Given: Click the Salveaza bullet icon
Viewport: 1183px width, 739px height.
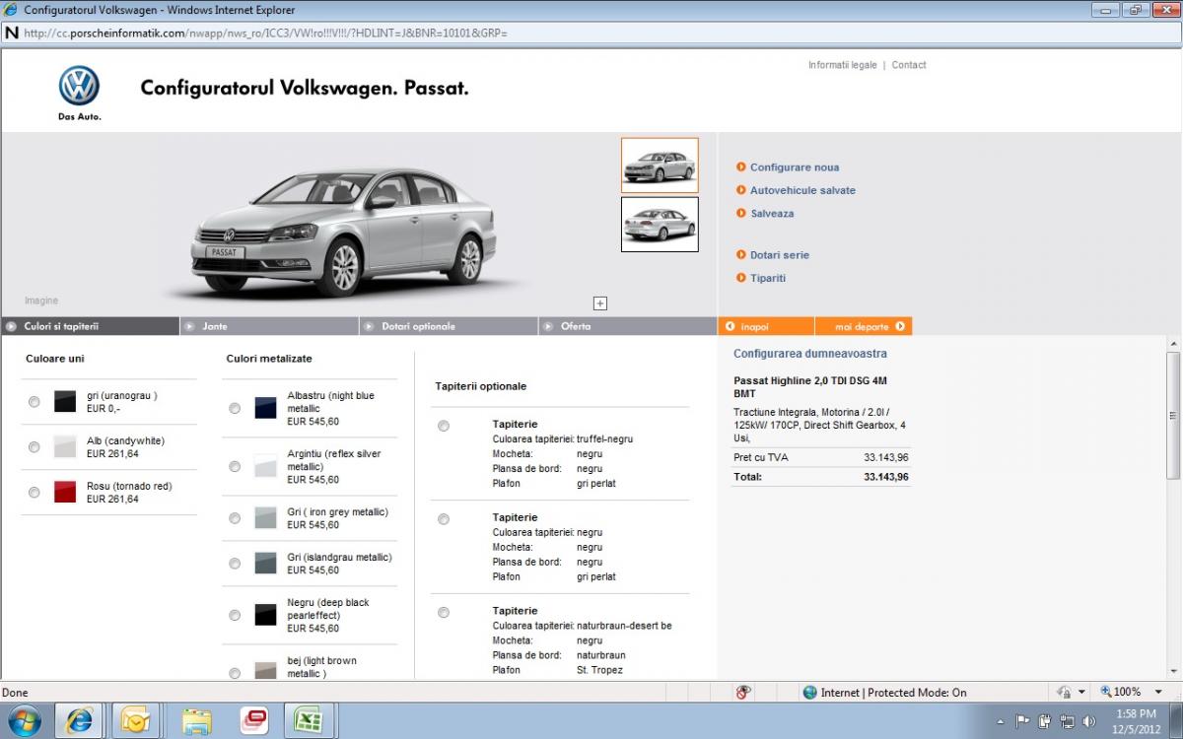Looking at the screenshot, I should point(741,213).
